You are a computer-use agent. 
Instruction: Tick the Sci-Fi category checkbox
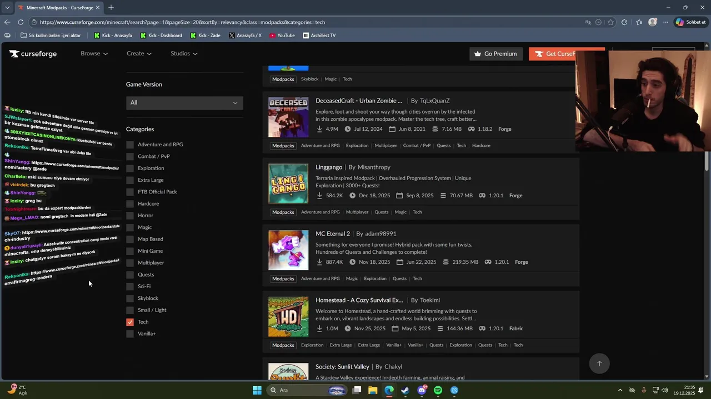click(x=130, y=287)
